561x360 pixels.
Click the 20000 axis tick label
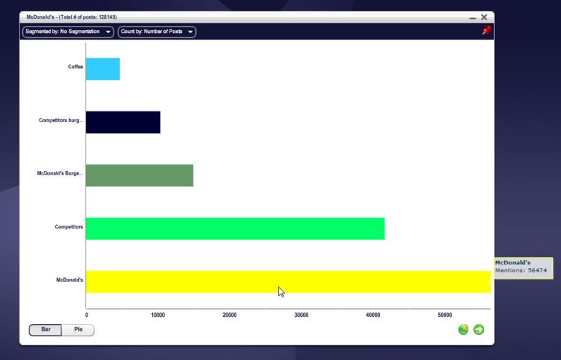pos(229,315)
